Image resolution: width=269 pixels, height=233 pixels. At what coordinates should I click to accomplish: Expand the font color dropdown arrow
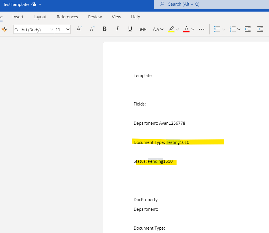coord(193,29)
